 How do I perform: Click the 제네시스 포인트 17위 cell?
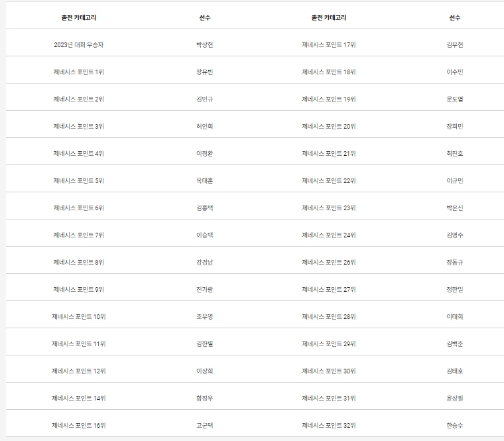click(329, 44)
